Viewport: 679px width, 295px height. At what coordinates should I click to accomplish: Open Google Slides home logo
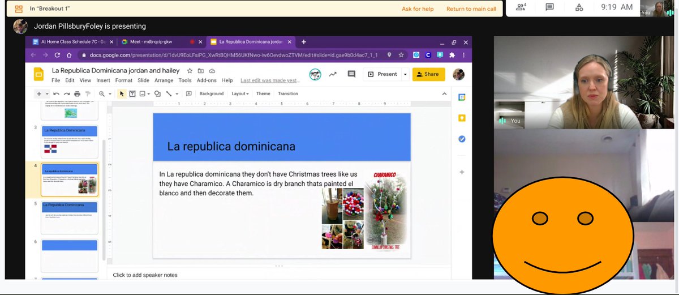38,75
